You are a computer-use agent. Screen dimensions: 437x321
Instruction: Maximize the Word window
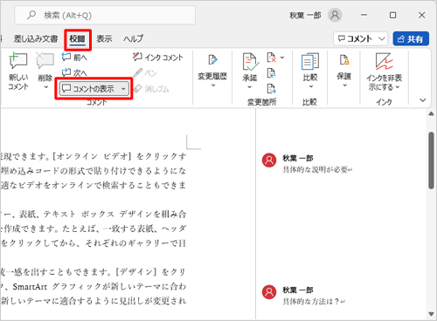(392, 15)
